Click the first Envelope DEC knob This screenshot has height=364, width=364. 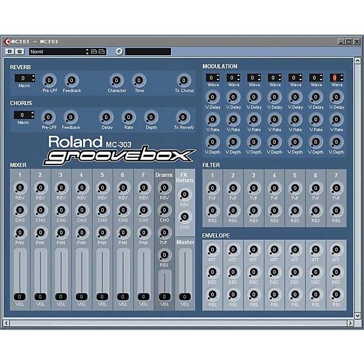[212, 272]
